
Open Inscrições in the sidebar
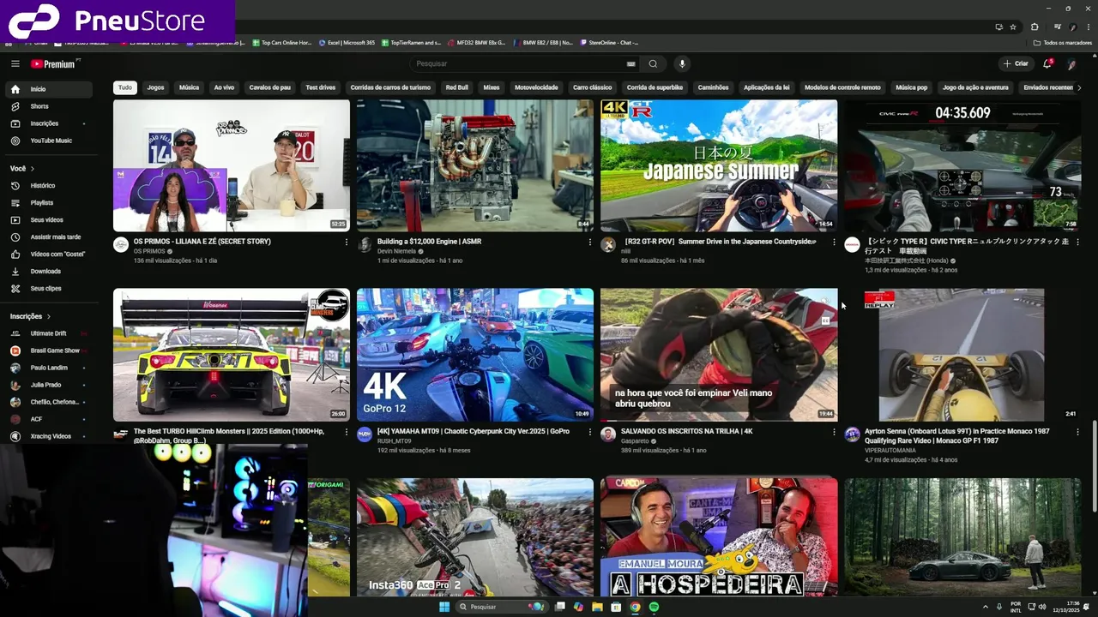click(49, 123)
